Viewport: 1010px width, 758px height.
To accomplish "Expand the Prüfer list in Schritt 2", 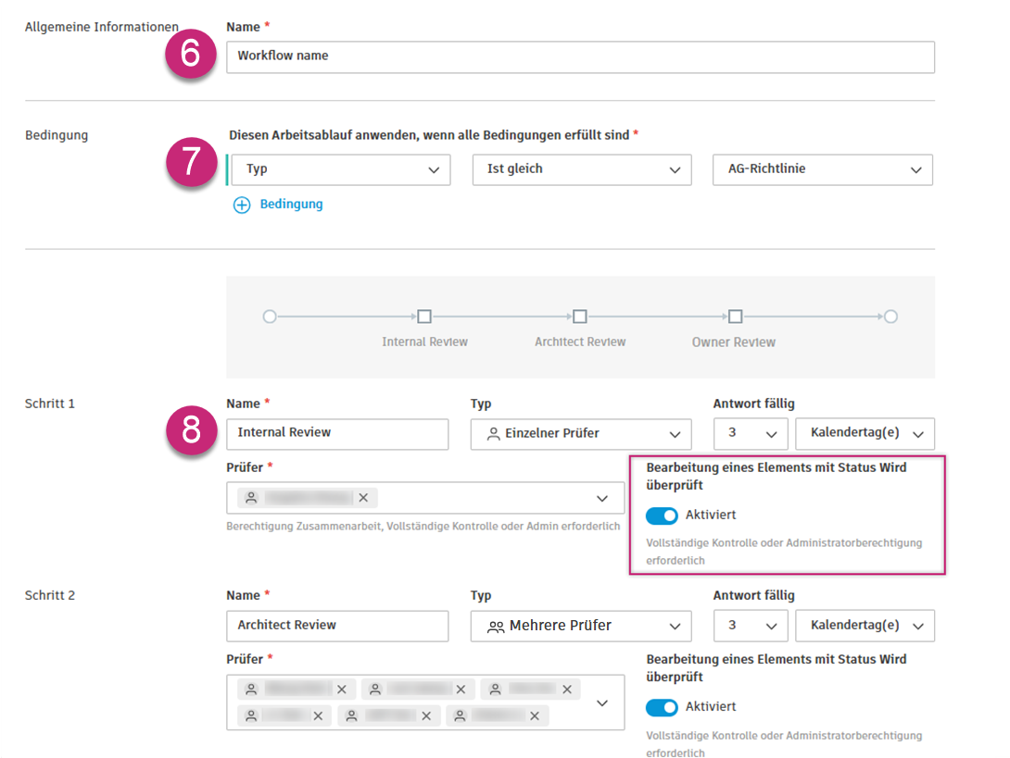I will click(x=602, y=703).
